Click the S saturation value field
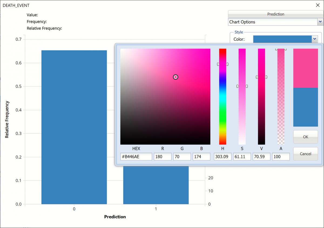Screen dimensions: 324x228 [242, 156]
